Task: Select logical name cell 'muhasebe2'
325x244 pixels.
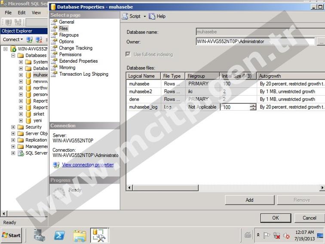Action: tap(144, 92)
